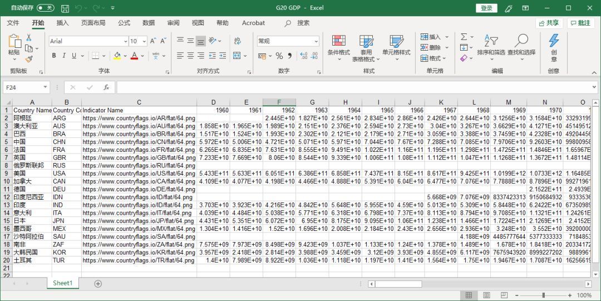Screen dimensions: 601x301
Task: Click increase indent icon
Action: [223, 56]
